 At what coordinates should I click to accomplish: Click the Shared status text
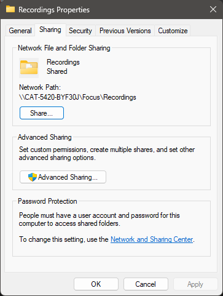coord(57,71)
